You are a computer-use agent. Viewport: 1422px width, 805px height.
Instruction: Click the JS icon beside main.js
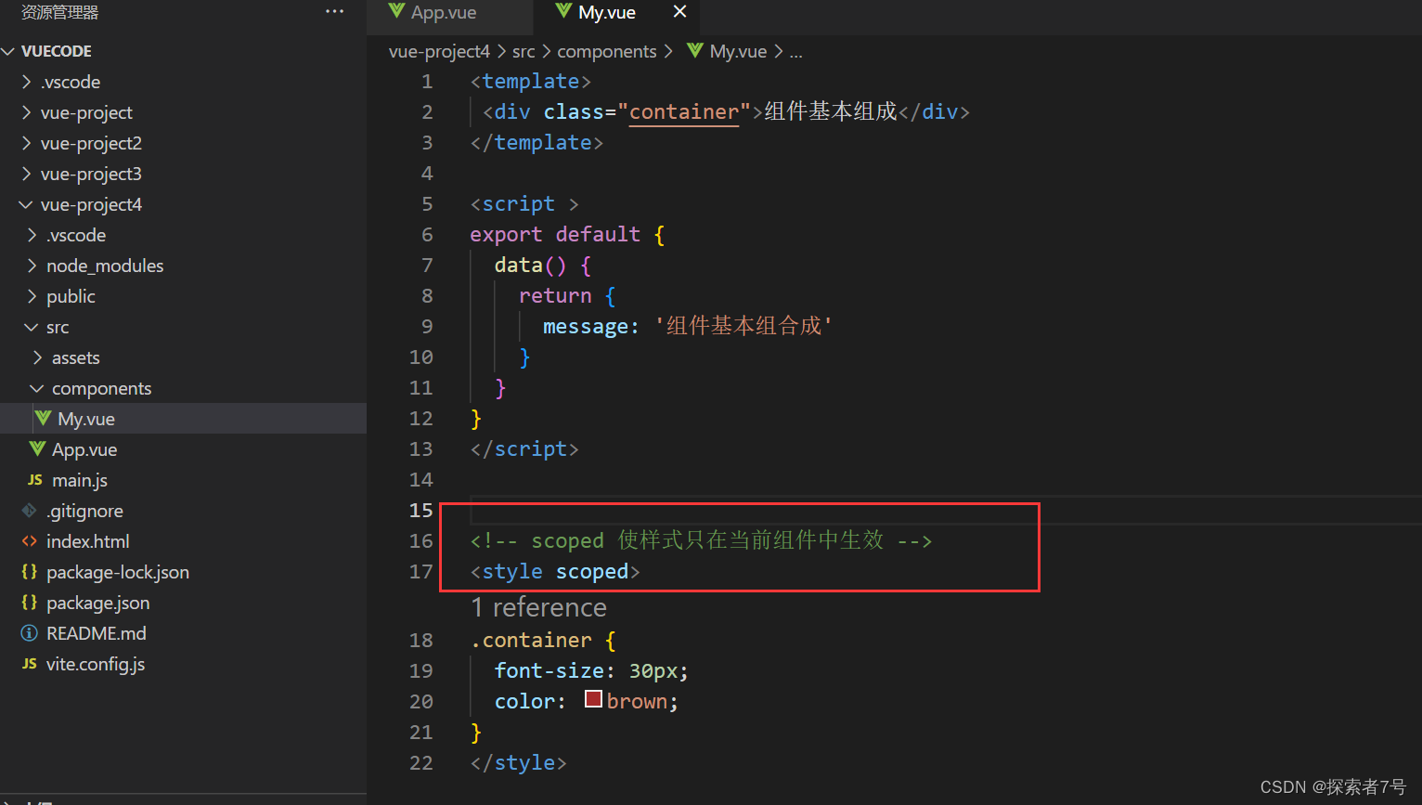click(x=34, y=480)
